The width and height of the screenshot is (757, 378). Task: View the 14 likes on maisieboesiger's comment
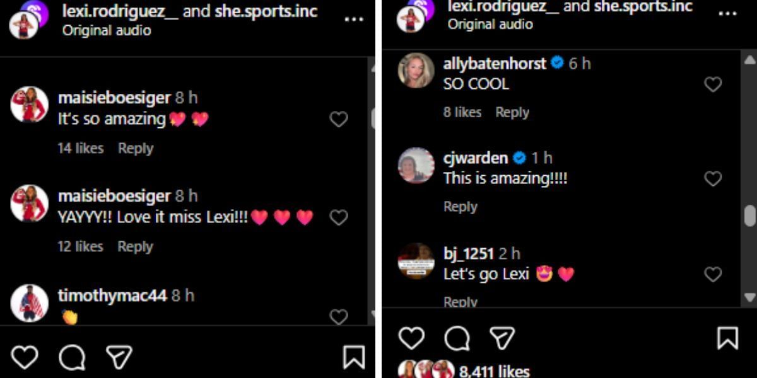click(x=79, y=148)
